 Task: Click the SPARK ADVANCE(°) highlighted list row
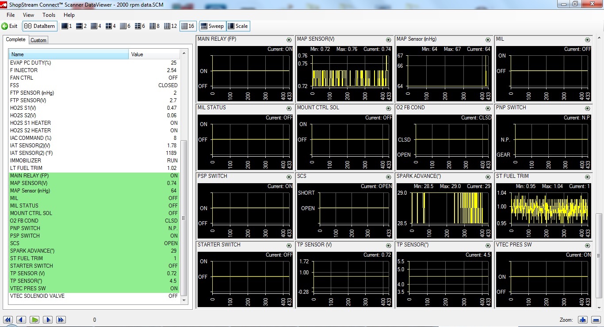click(x=94, y=251)
